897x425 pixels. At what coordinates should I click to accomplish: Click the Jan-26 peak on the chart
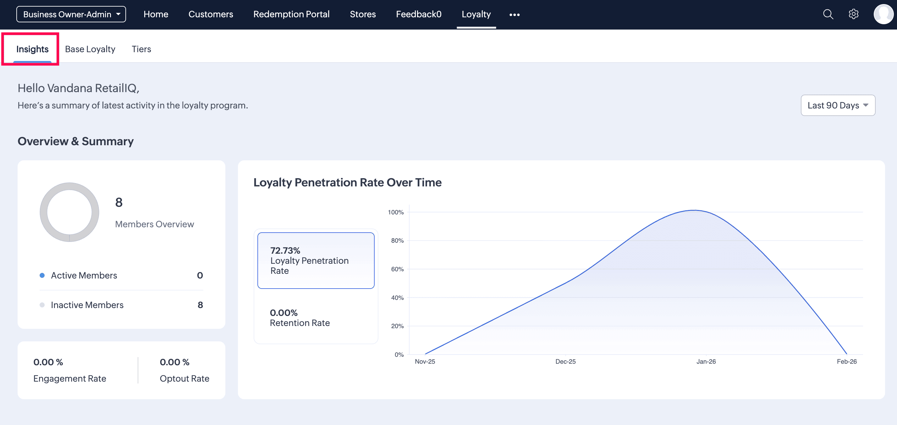[x=694, y=210]
